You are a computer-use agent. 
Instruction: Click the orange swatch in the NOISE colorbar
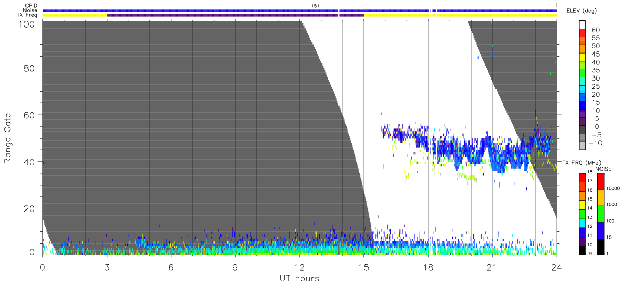click(x=601, y=198)
